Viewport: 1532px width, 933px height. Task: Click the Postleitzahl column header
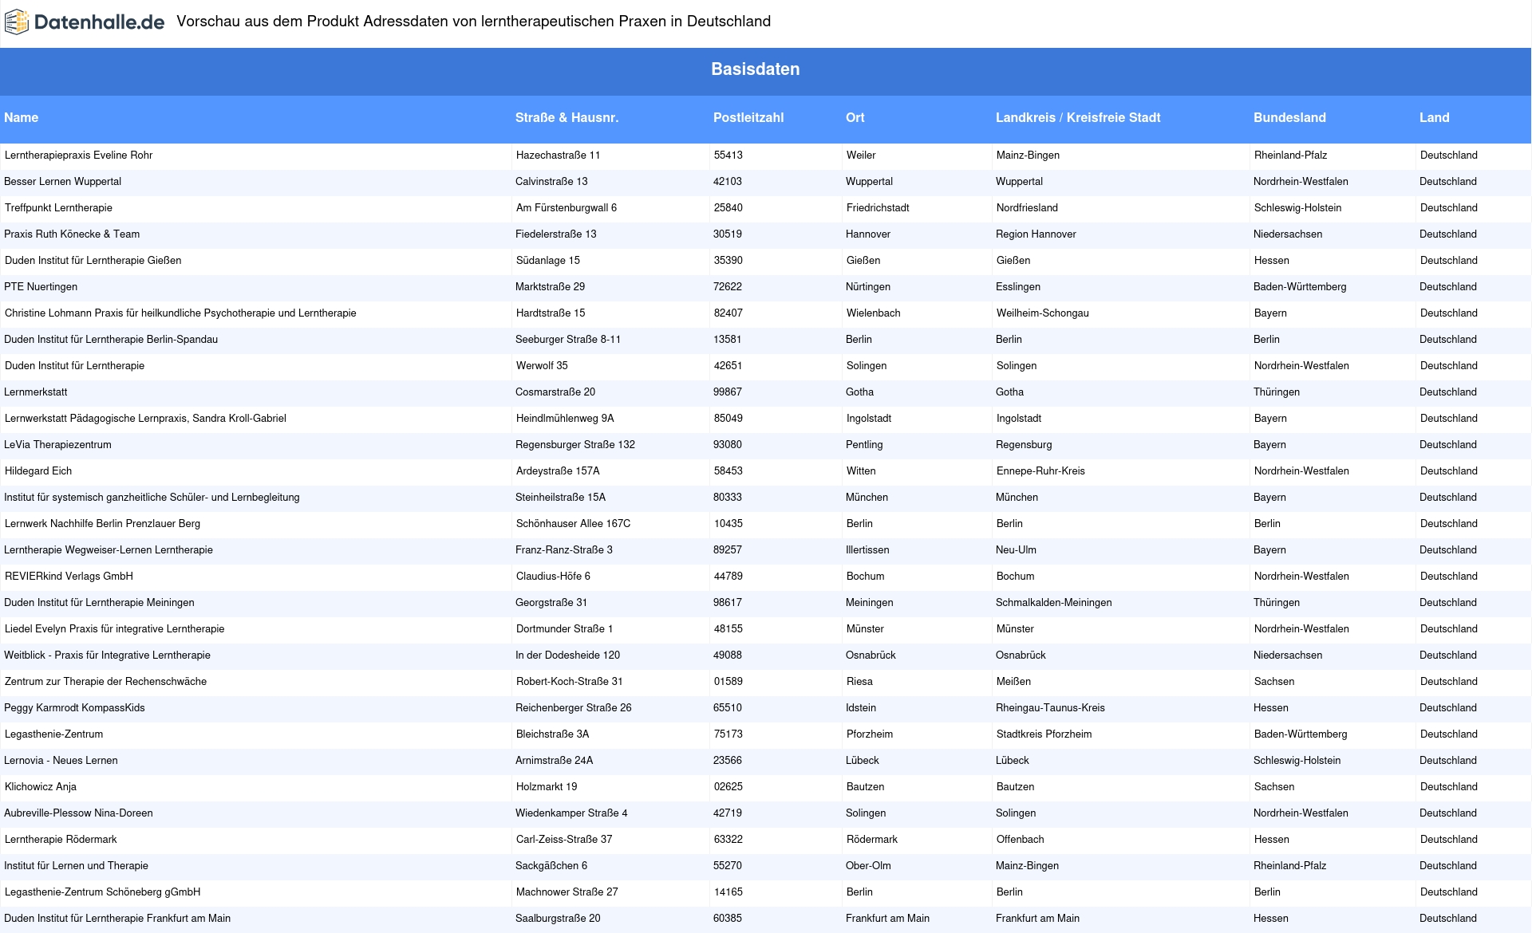(x=748, y=117)
